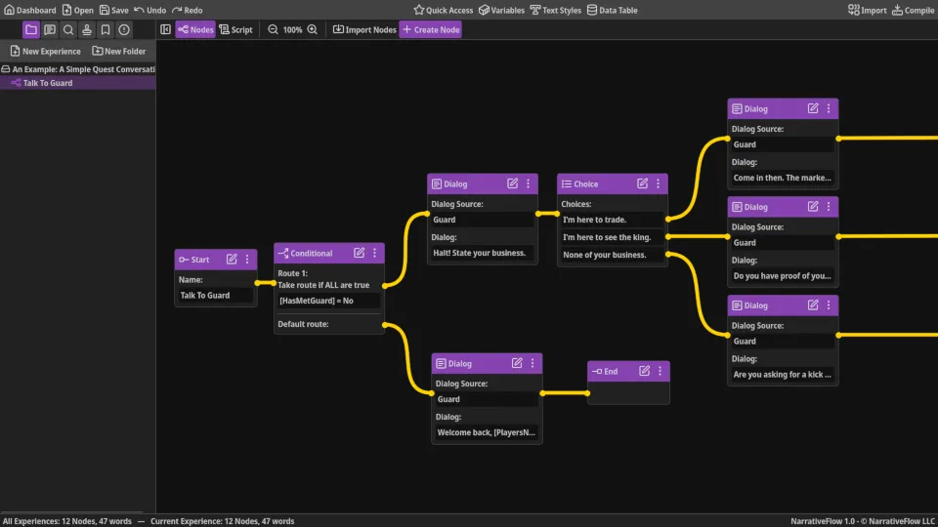Click Create Node
This screenshot has width=938, height=527.
pos(431,29)
